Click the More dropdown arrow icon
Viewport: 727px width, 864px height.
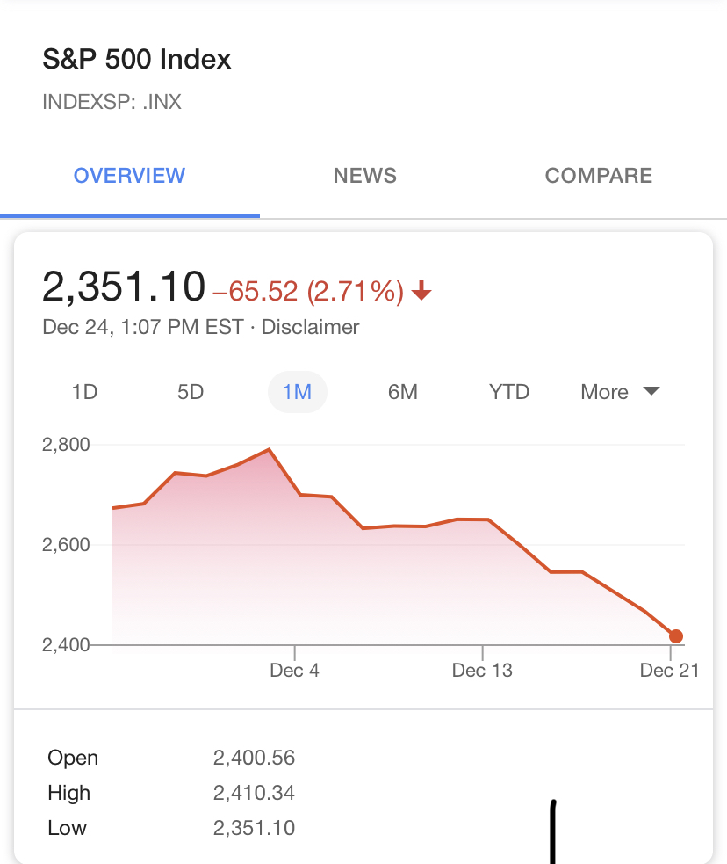click(651, 391)
